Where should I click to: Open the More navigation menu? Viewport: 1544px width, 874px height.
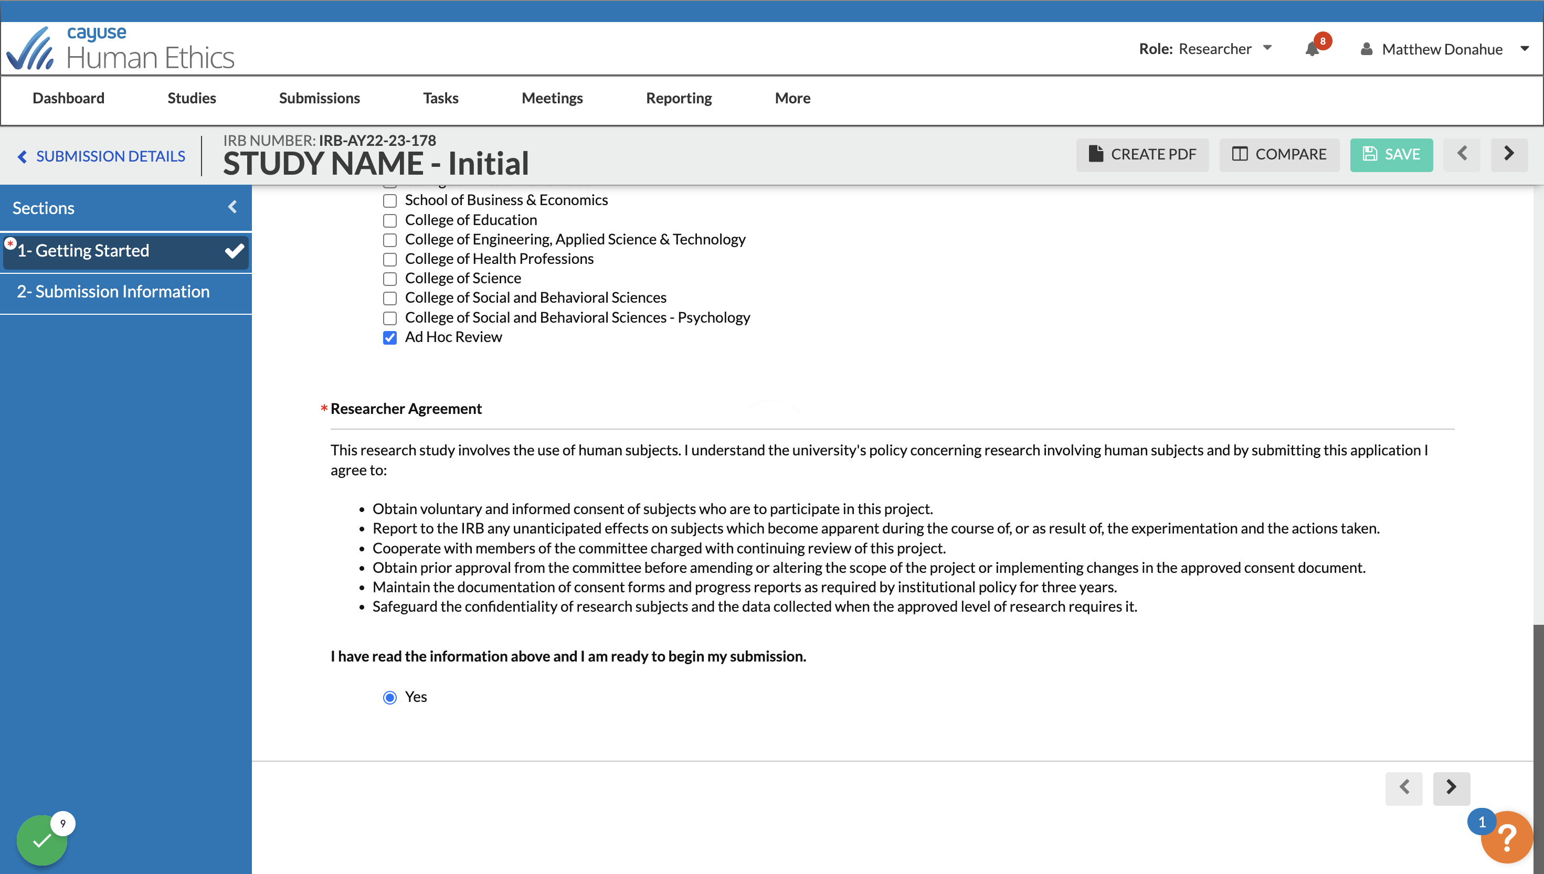pyautogui.click(x=792, y=98)
